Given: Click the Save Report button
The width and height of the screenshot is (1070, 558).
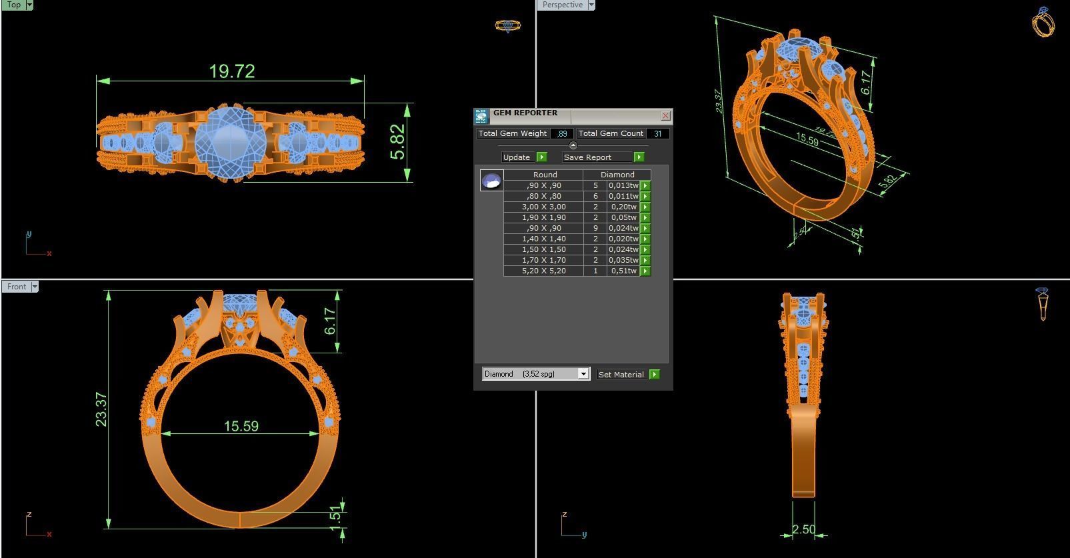Looking at the screenshot, I should (x=597, y=157).
